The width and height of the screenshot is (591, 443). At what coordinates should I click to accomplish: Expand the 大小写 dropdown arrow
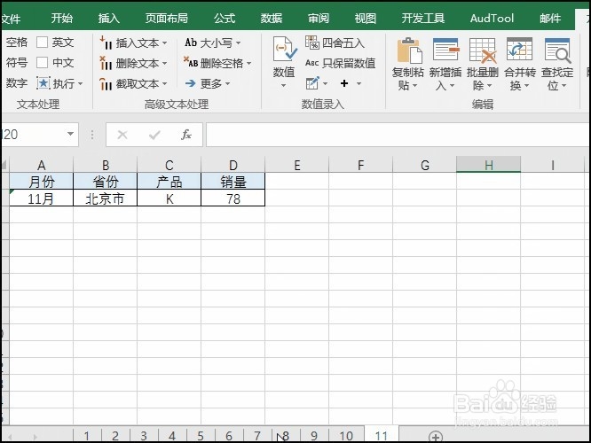pyautogui.click(x=238, y=43)
